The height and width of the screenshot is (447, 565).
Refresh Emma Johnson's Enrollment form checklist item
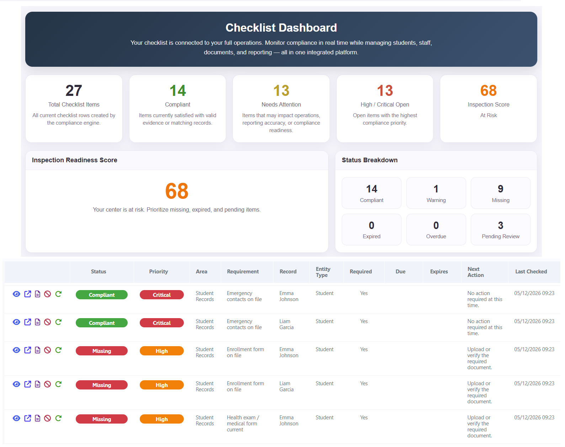pos(58,350)
